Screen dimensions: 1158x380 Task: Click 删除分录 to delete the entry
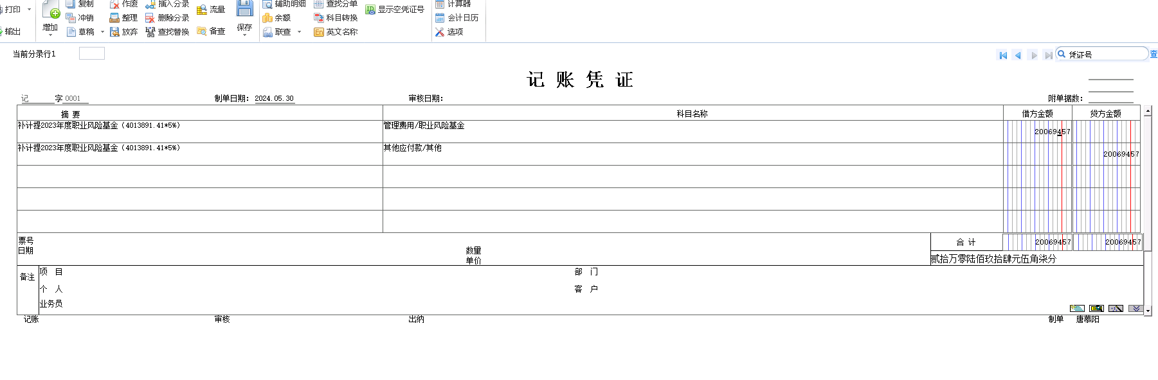coord(167,18)
